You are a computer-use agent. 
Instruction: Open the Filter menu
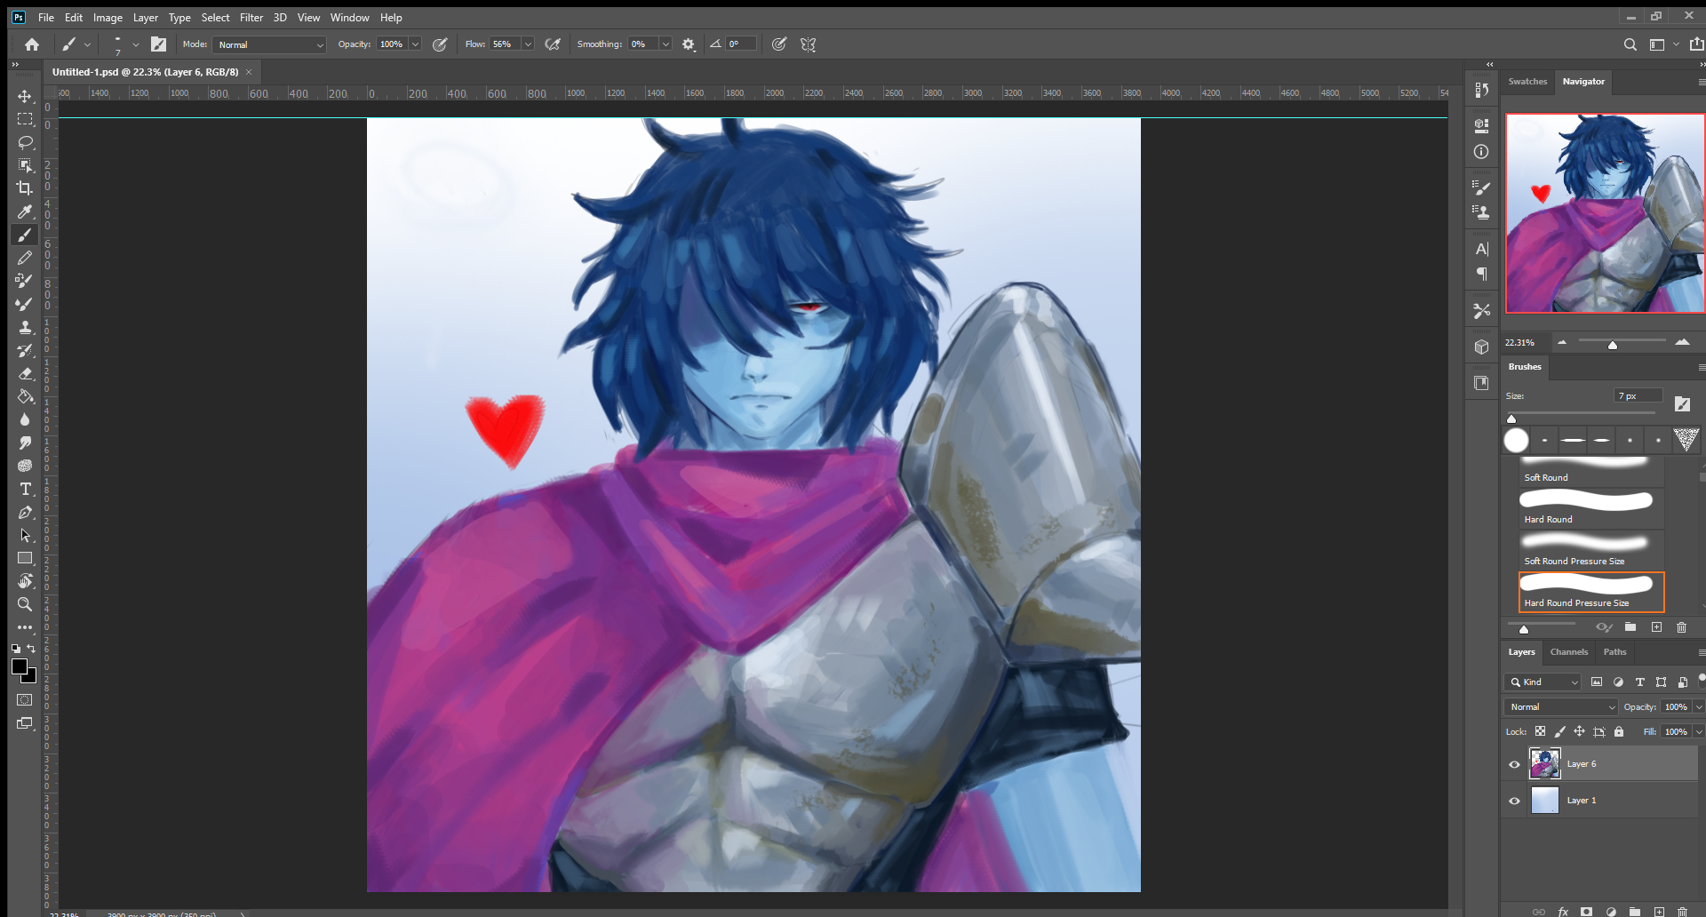click(251, 18)
